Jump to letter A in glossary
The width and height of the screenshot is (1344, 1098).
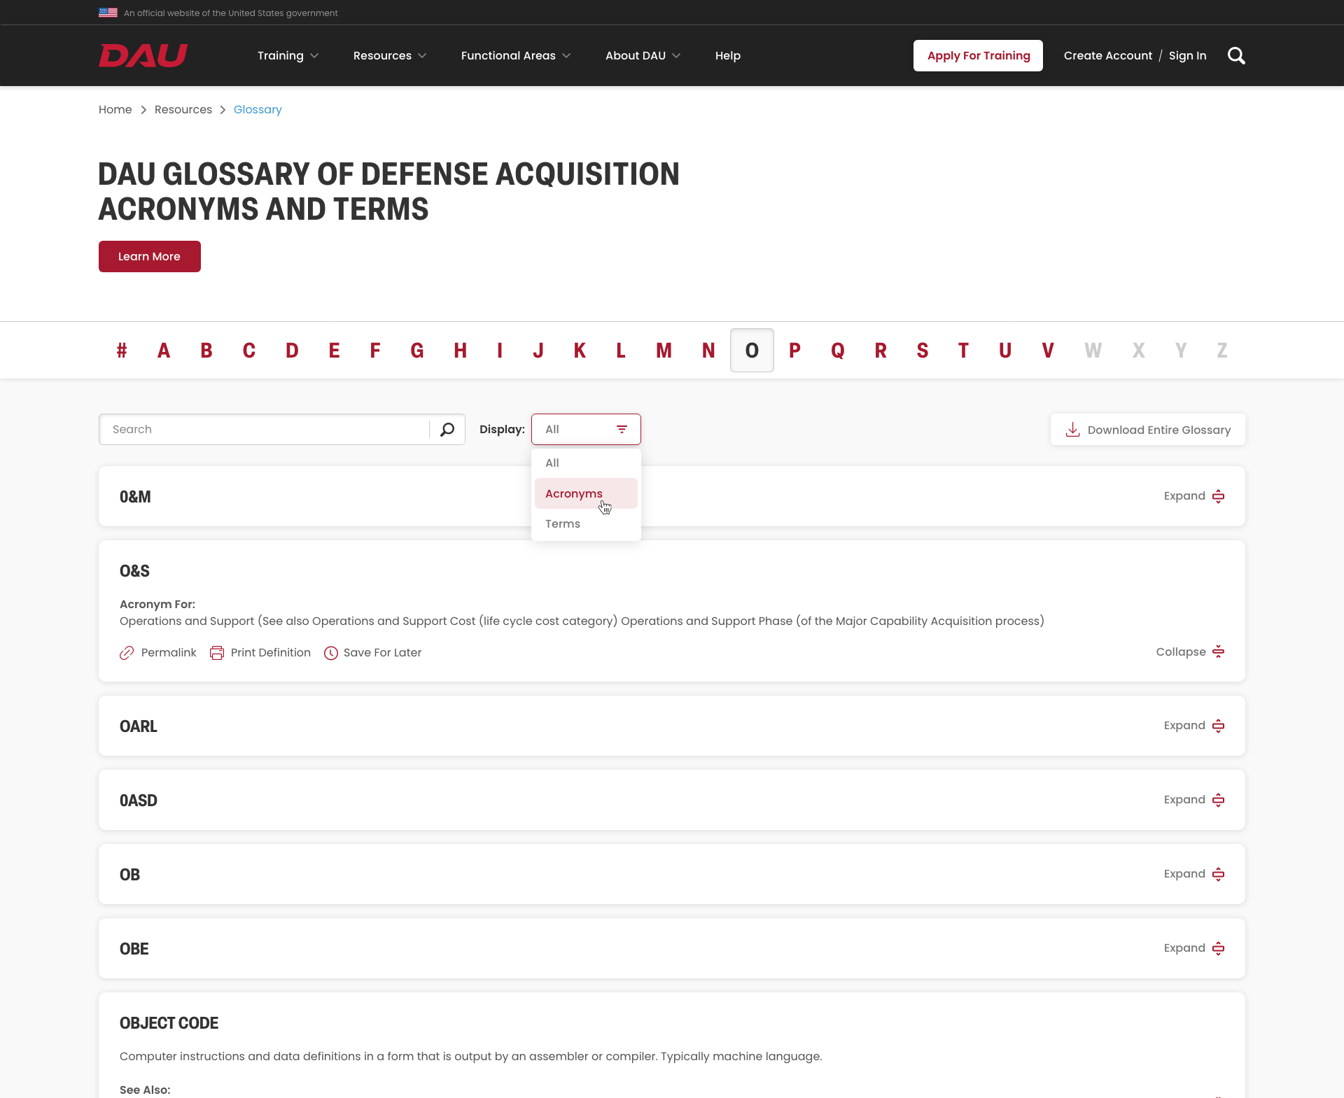164,350
